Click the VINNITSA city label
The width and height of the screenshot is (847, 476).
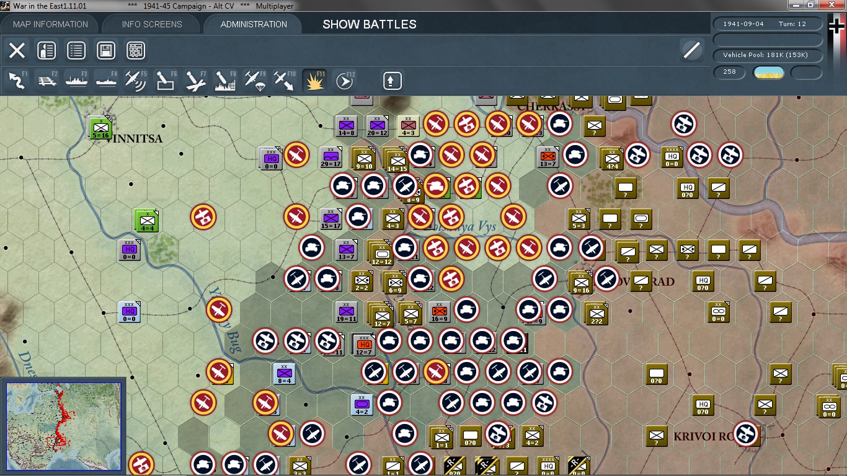point(134,139)
